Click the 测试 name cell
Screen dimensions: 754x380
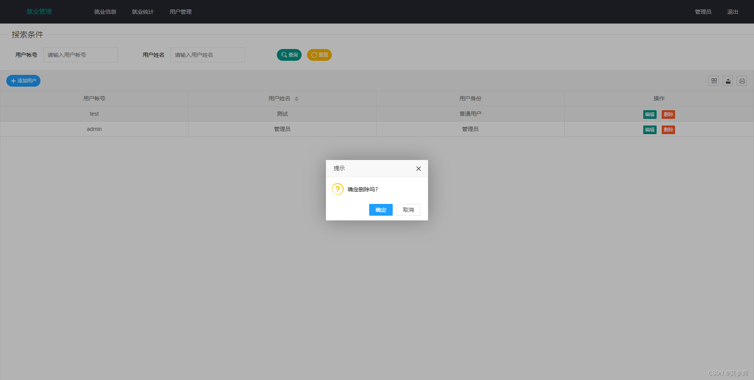pos(282,114)
